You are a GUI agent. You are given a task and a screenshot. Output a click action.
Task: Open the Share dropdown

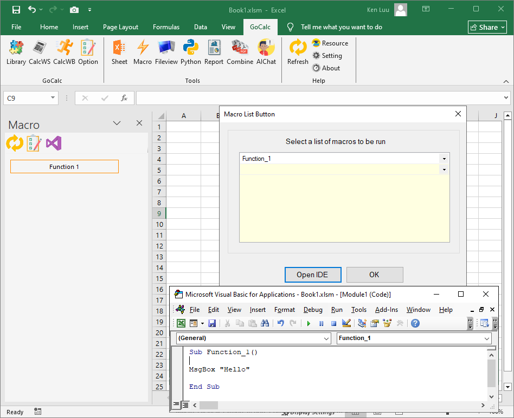(487, 27)
